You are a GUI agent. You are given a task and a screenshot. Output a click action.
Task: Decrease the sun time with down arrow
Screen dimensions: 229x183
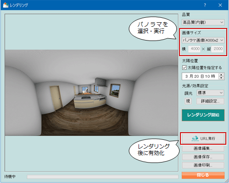pos(221,78)
